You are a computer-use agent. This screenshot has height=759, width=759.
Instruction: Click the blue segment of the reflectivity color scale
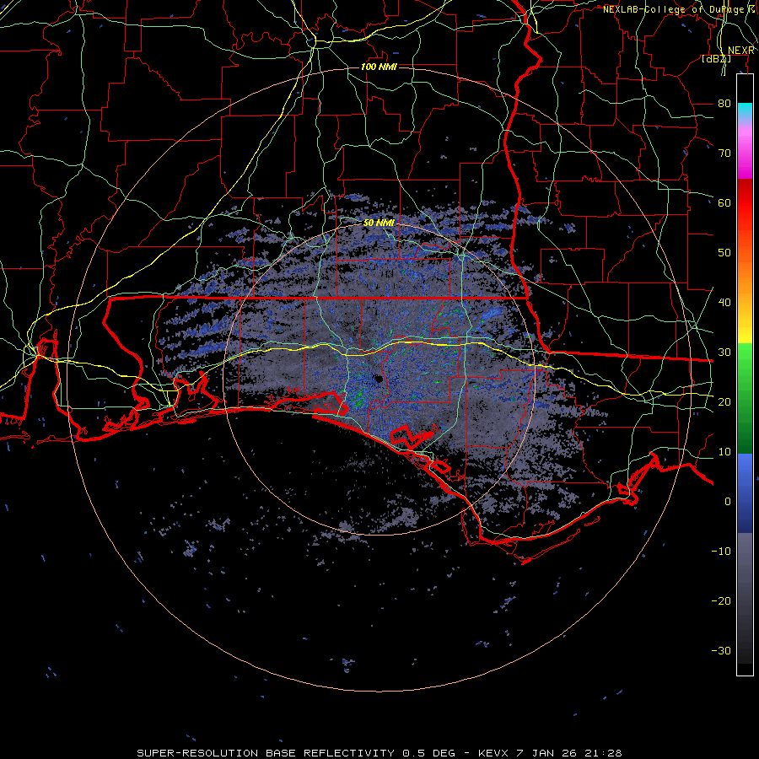pyautogui.click(x=745, y=493)
